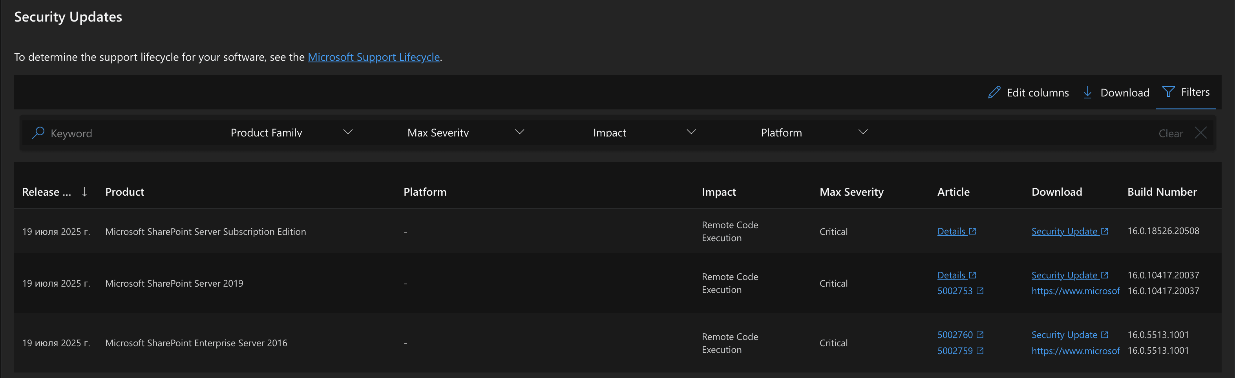1235x378 pixels.
Task: Click external-link icon beside article 5002760
Action: 980,334
